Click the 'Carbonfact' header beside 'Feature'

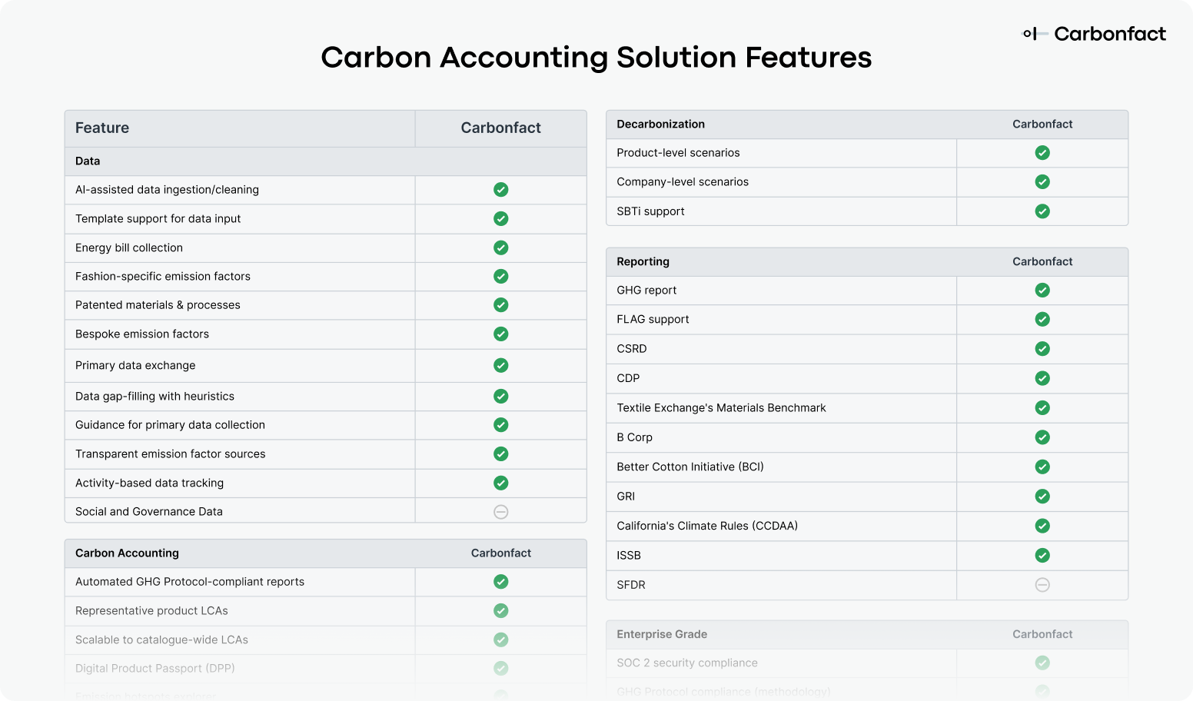pos(501,128)
